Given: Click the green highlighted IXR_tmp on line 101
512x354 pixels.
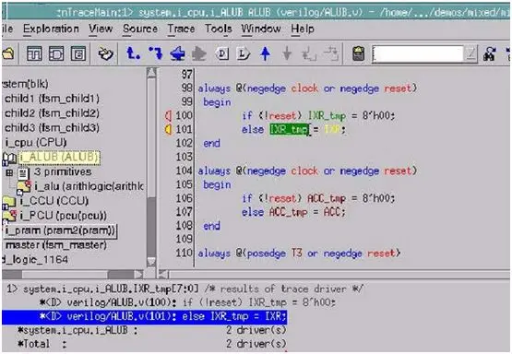Looking at the screenshot, I should point(290,130).
